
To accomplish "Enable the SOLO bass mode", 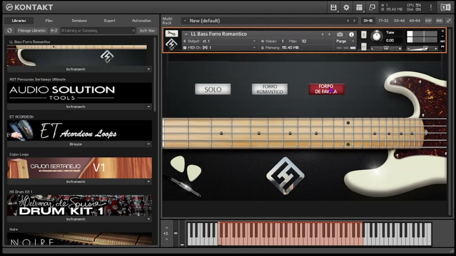I will tap(213, 89).
